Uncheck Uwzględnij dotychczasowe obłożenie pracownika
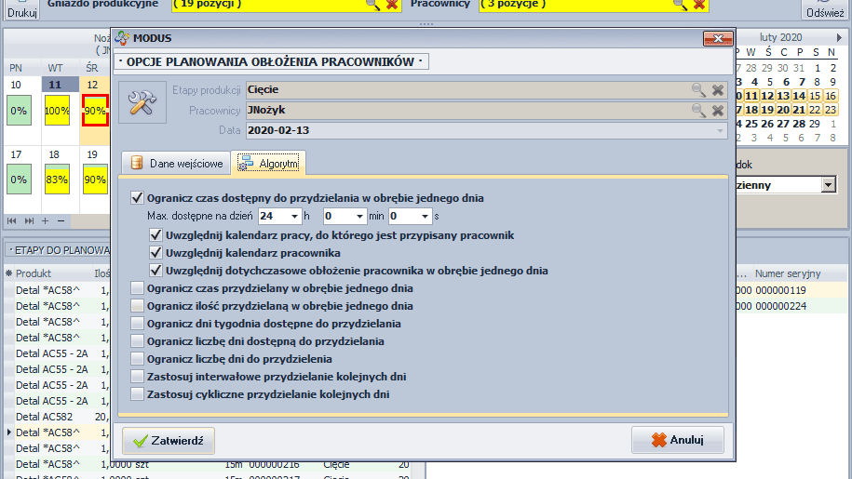Screen dimensions: 852x479 click(156, 270)
